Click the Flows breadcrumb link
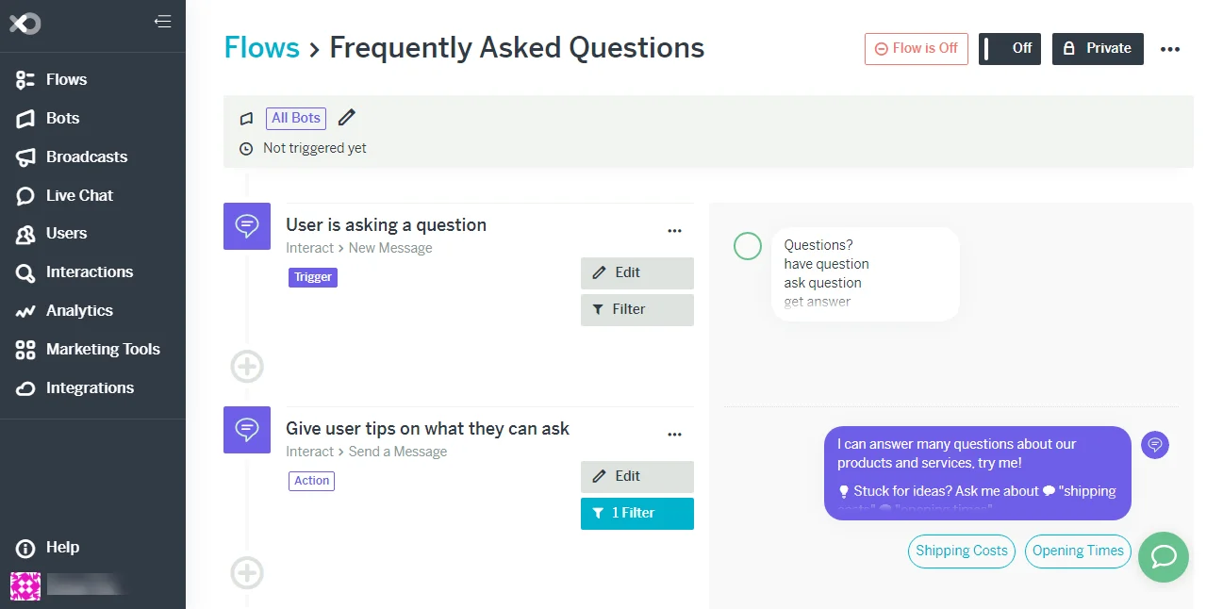 click(261, 47)
